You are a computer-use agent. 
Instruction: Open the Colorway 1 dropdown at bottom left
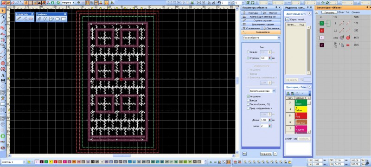click(13, 162)
